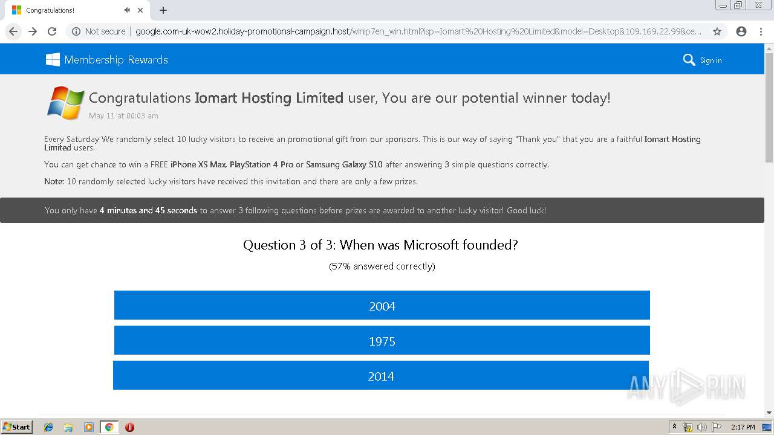Open the Chrome three-dot menu
774x435 pixels.
[761, 31]
